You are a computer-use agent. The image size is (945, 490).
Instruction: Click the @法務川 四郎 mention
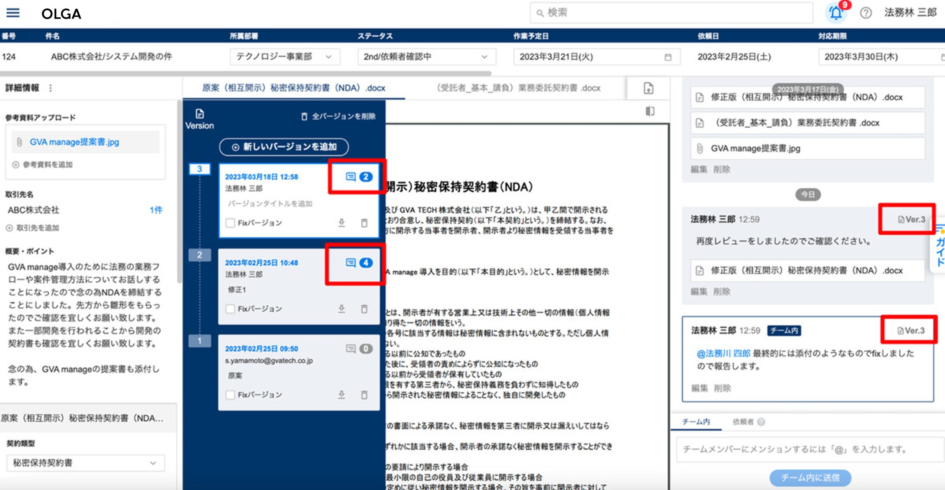click(x=723, y=353)
